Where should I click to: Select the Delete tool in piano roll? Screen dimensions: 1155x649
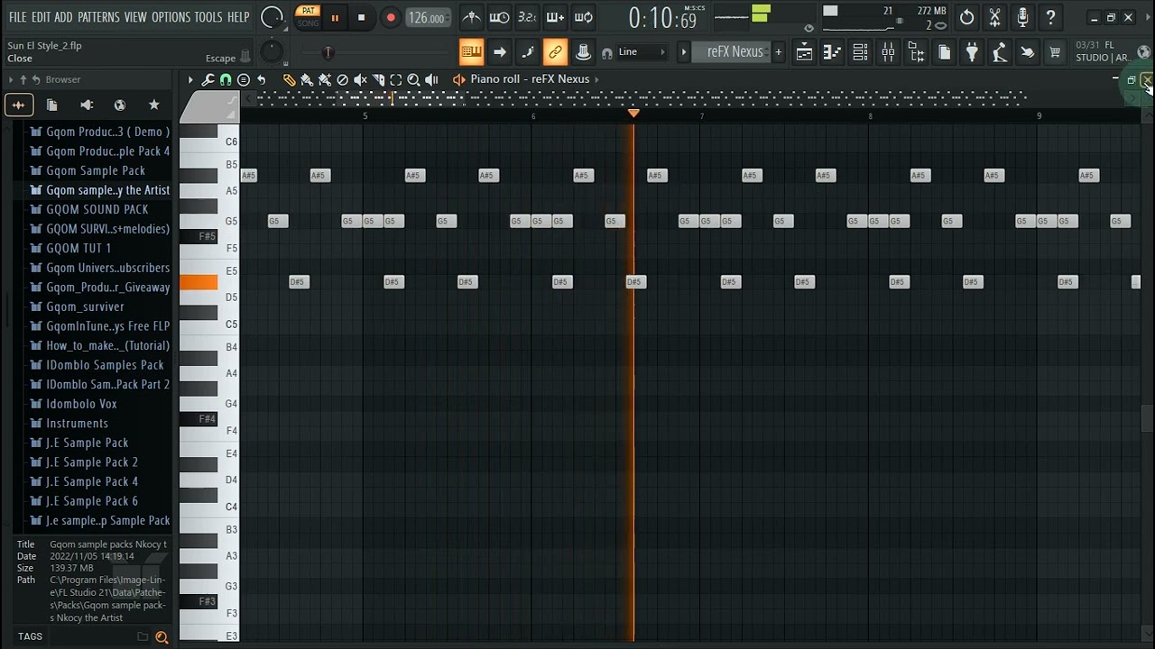342,80
